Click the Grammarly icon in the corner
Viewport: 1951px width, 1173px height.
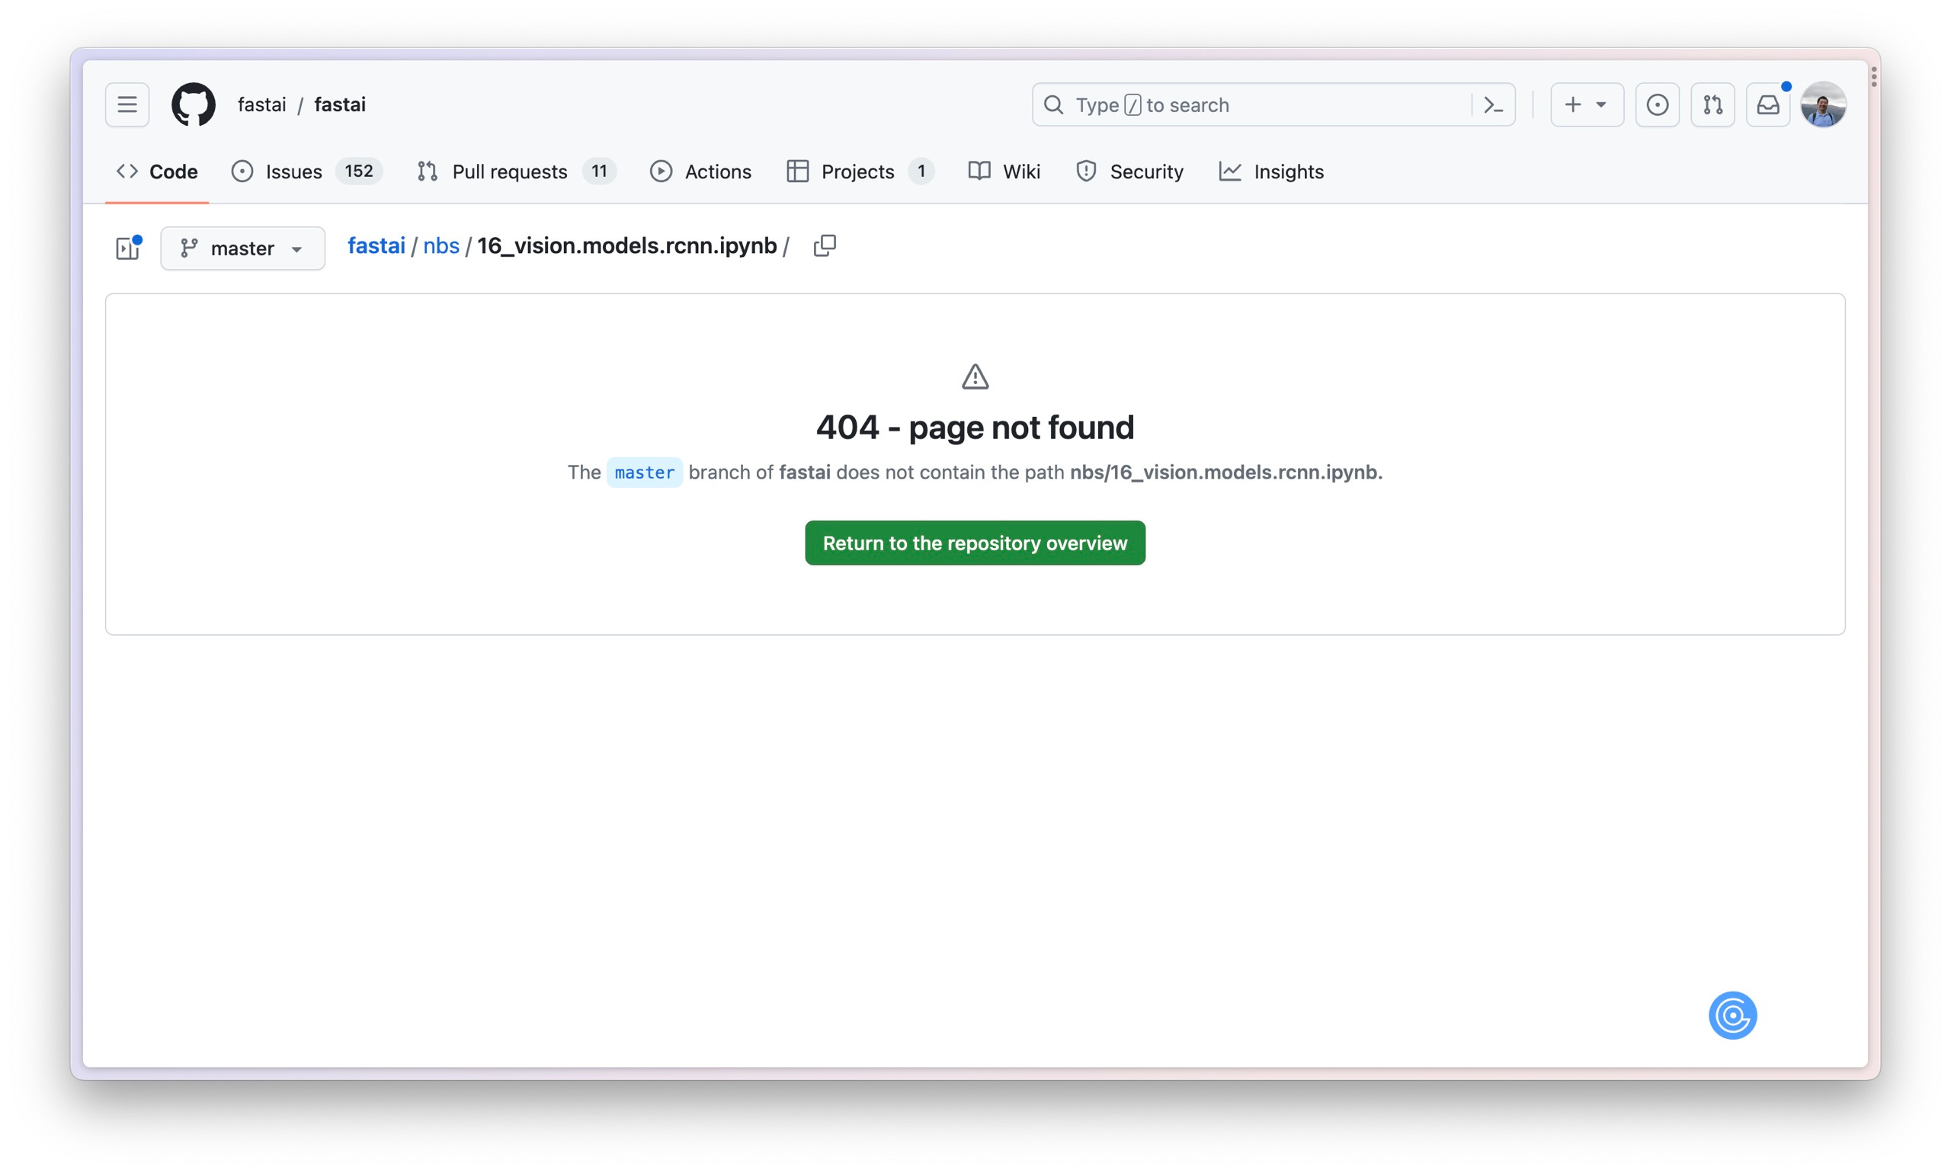tap(1732, 1014)
